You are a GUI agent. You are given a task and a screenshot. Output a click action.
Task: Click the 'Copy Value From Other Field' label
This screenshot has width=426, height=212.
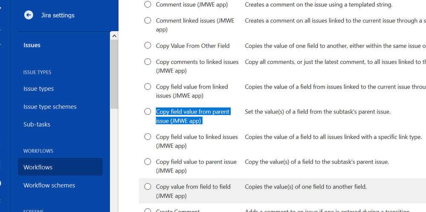click(193, 46)
